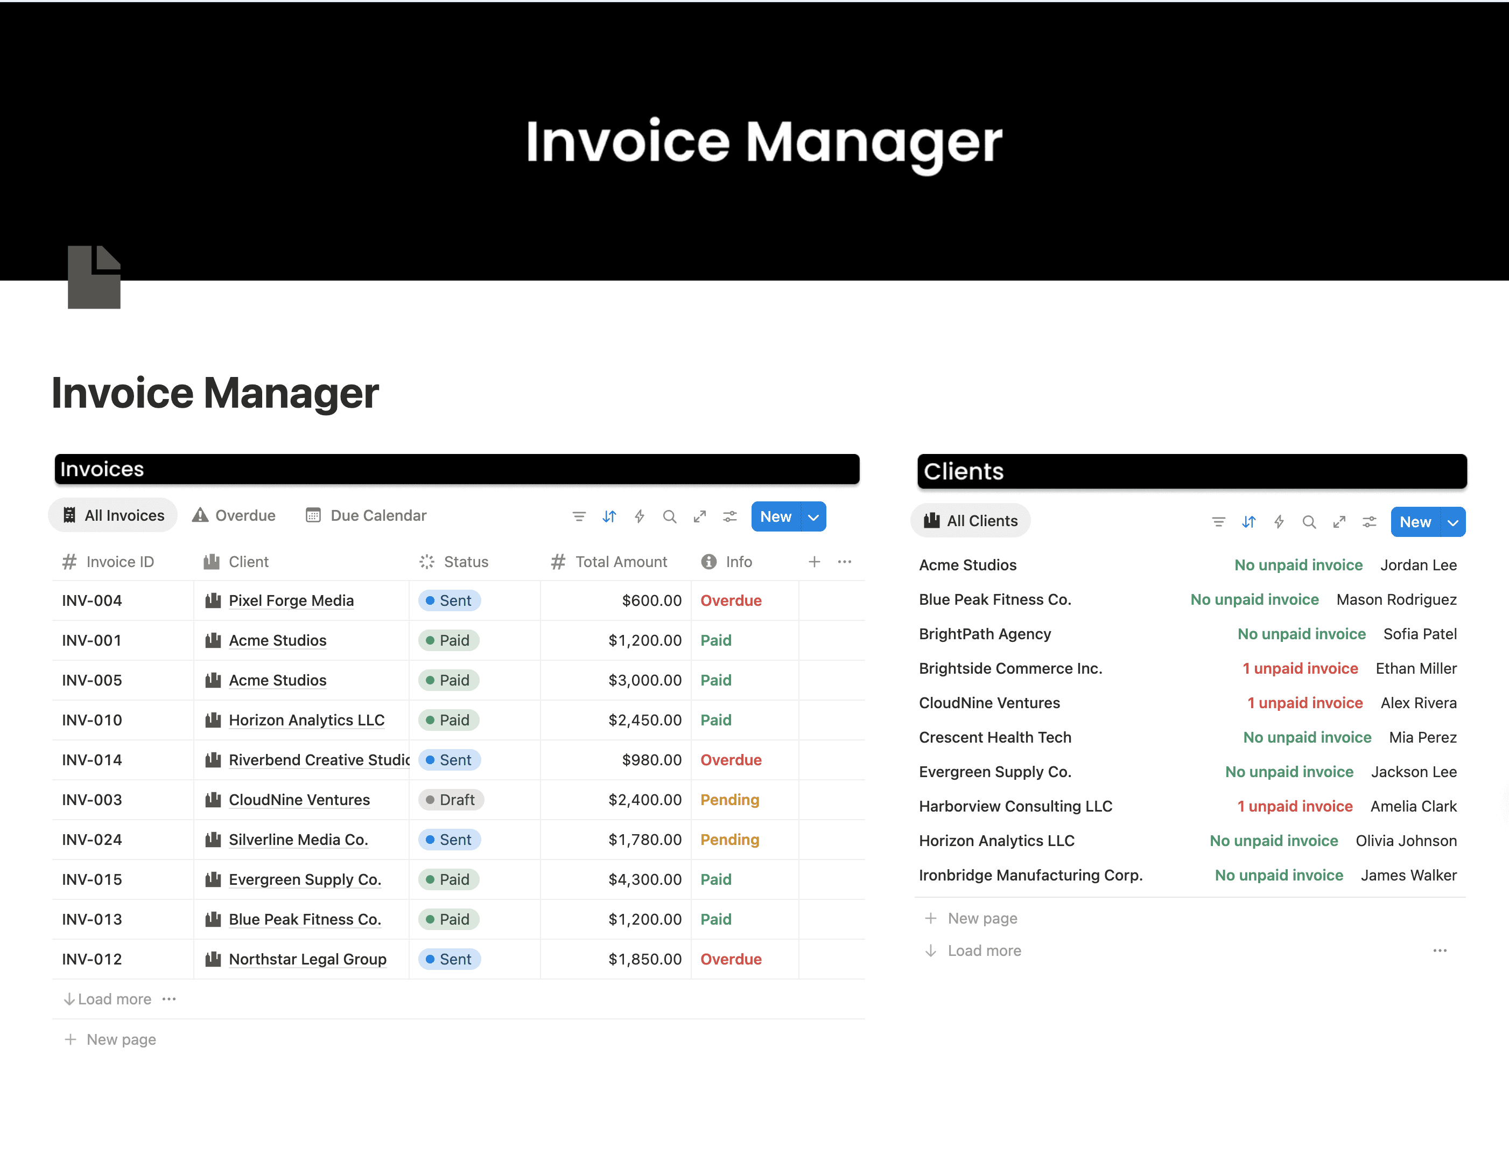Switch to the Due Calendar tab

click(x=366, y=515)
